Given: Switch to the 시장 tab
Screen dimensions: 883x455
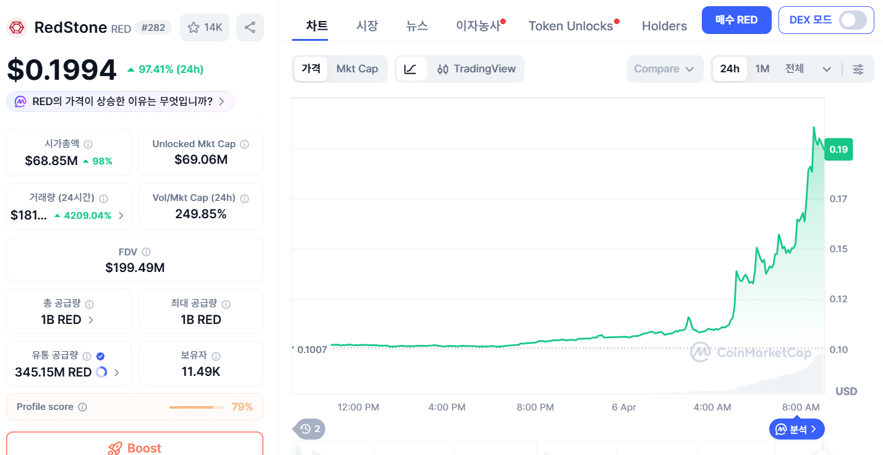Looking at the screenshot, I should pos(367,26).
